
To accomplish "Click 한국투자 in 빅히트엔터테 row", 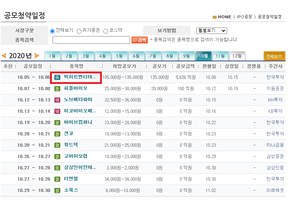I will pyautogui.click(x=275, y=77).
